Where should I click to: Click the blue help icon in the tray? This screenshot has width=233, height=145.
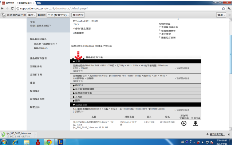[187, 142]
